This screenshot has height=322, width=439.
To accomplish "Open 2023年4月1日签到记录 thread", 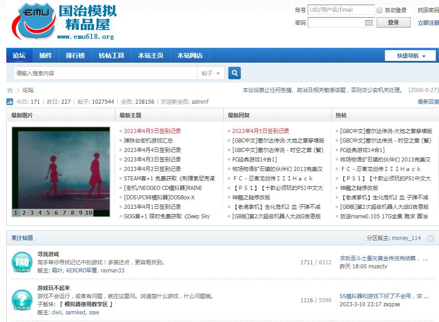I will click(152, 207).
